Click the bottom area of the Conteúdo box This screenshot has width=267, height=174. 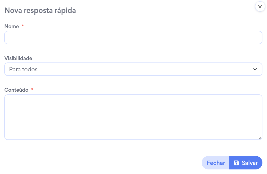(133, 135)
